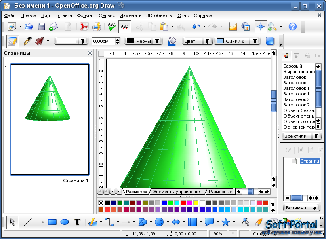
Task: Toggle the Navigator star button
Action: [x=260, y=27]
